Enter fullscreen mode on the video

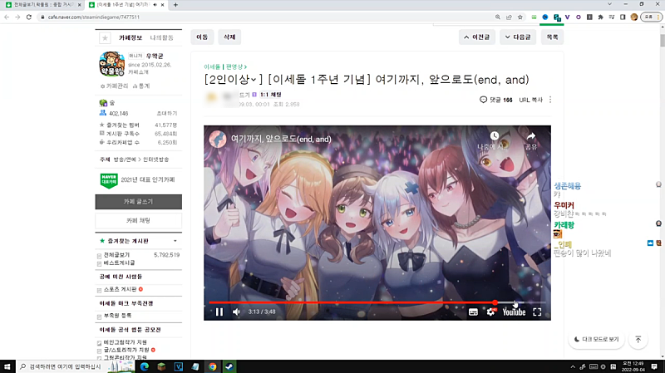click(537, 312)
